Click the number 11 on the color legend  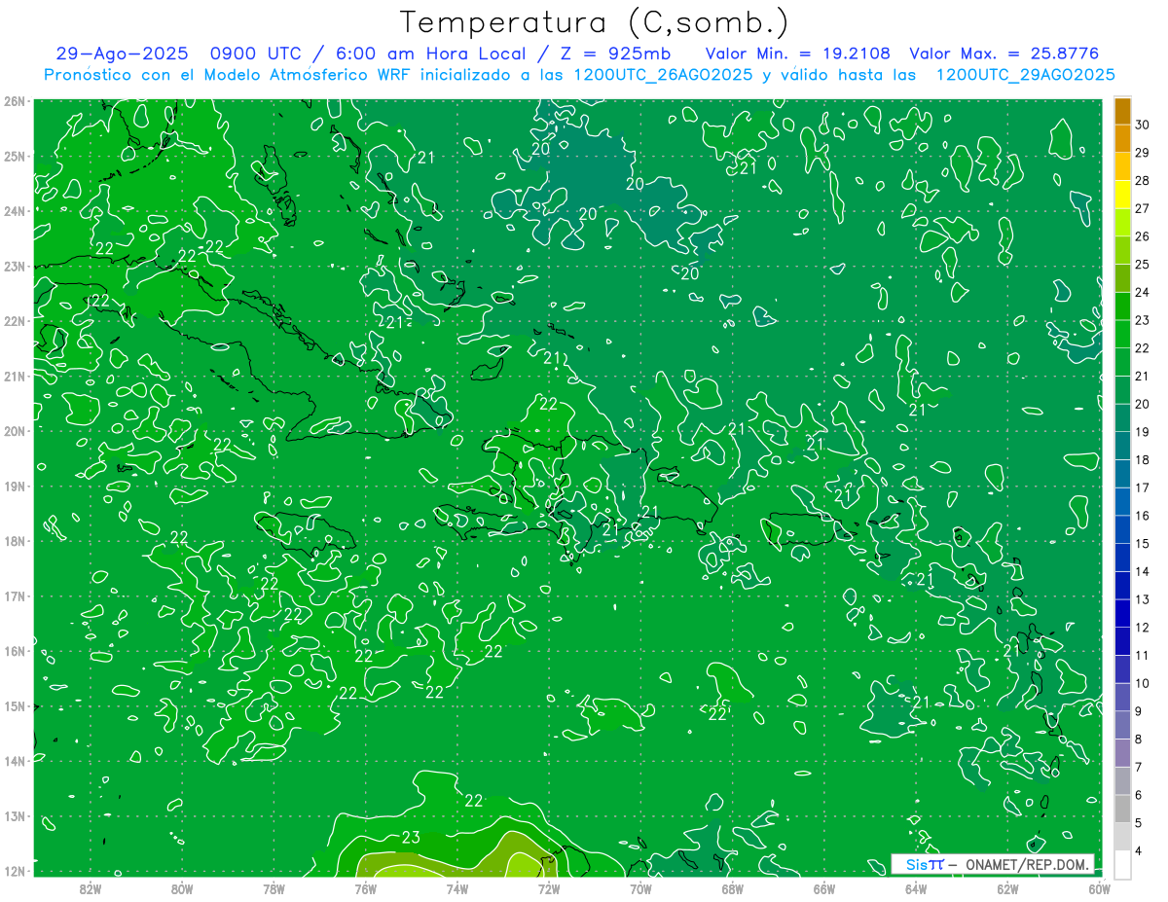pos(1143,656)
